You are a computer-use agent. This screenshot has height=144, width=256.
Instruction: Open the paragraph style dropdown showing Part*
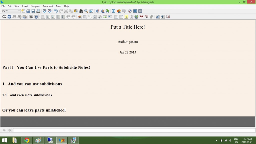pyautogui.click(x=11, y=11)
